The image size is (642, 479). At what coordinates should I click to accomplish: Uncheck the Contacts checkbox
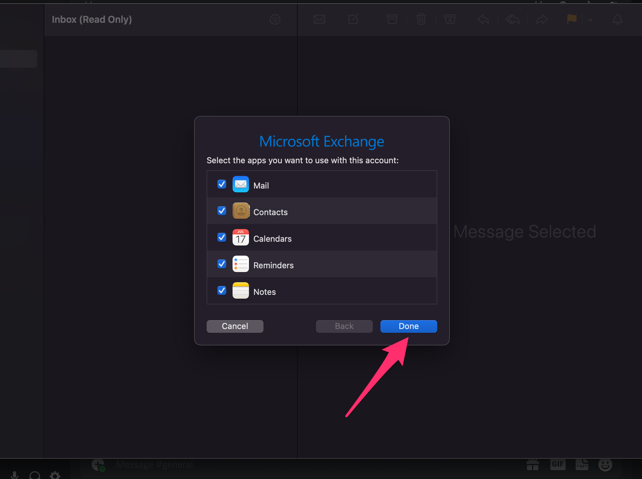pos(222,211)
